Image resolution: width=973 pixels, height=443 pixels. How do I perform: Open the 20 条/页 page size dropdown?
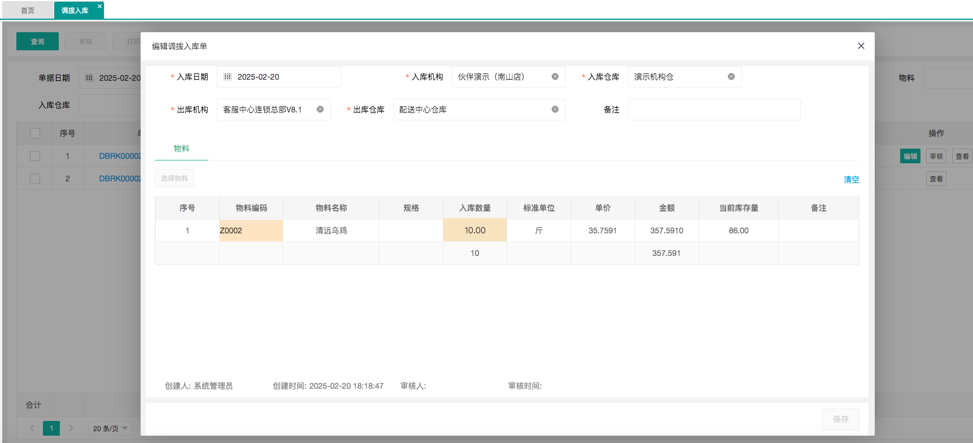(110, 428)
